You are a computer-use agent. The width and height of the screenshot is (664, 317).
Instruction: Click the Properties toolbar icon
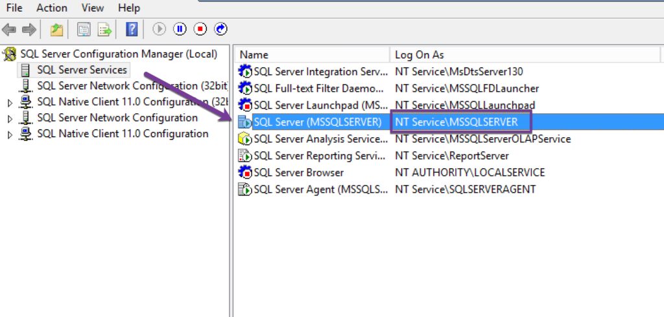(84, 29)
